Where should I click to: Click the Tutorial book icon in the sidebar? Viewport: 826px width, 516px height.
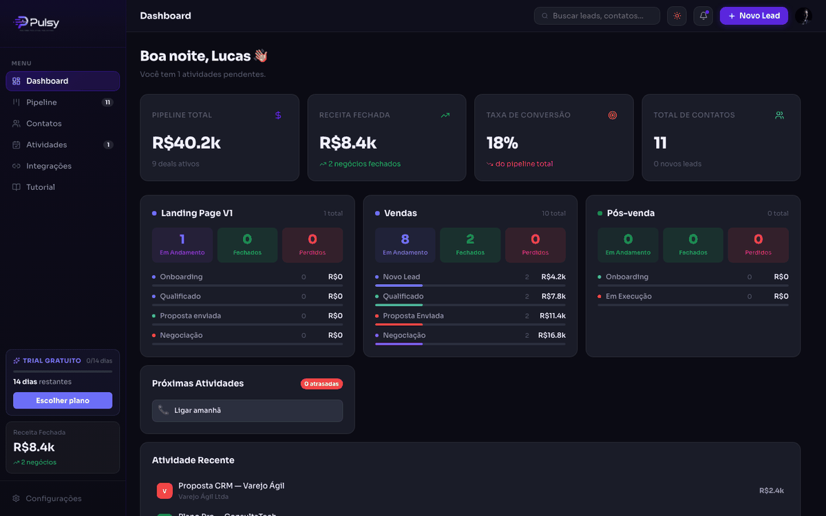pos(17,187)
